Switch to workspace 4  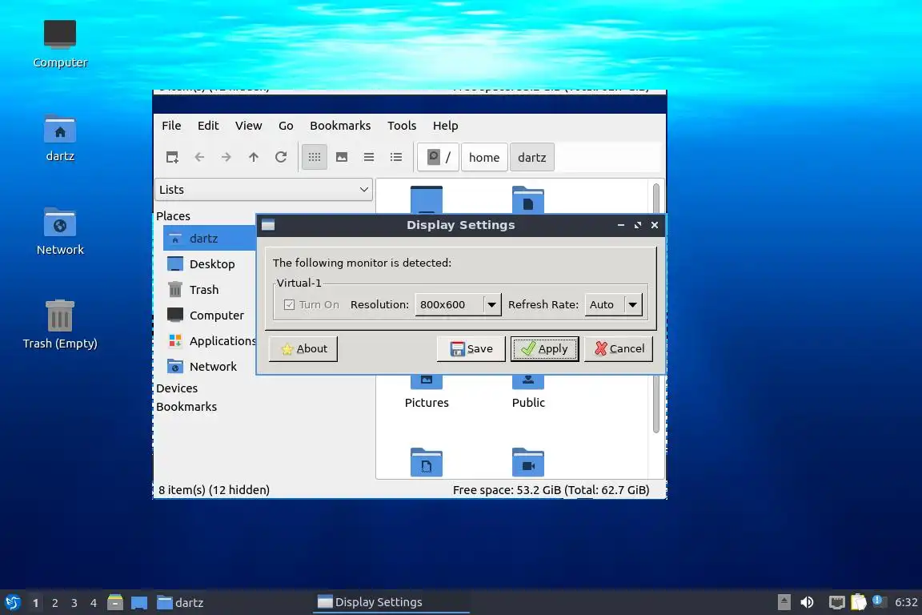pyautogui.click(x=94, y=603)
